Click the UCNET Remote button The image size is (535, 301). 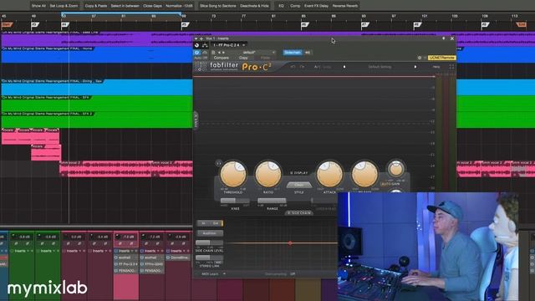pos(442,58)
